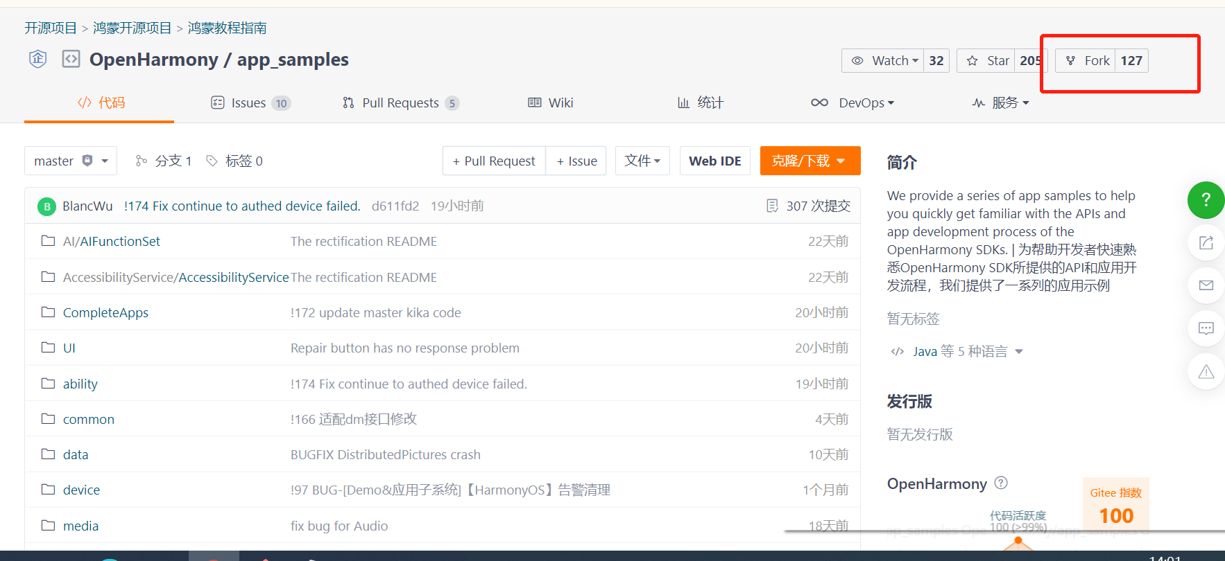Open the app_samples repository title link
The width and height of the screenshot is (1225, 561).
point(293,60)
